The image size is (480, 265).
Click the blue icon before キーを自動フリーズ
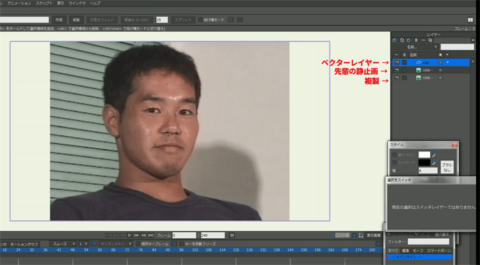174,244
